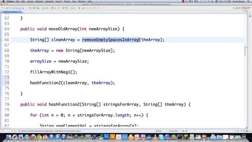The image size is (252, 142).
Task: Open VLC from the dock
Action: (x=155, y=137)
